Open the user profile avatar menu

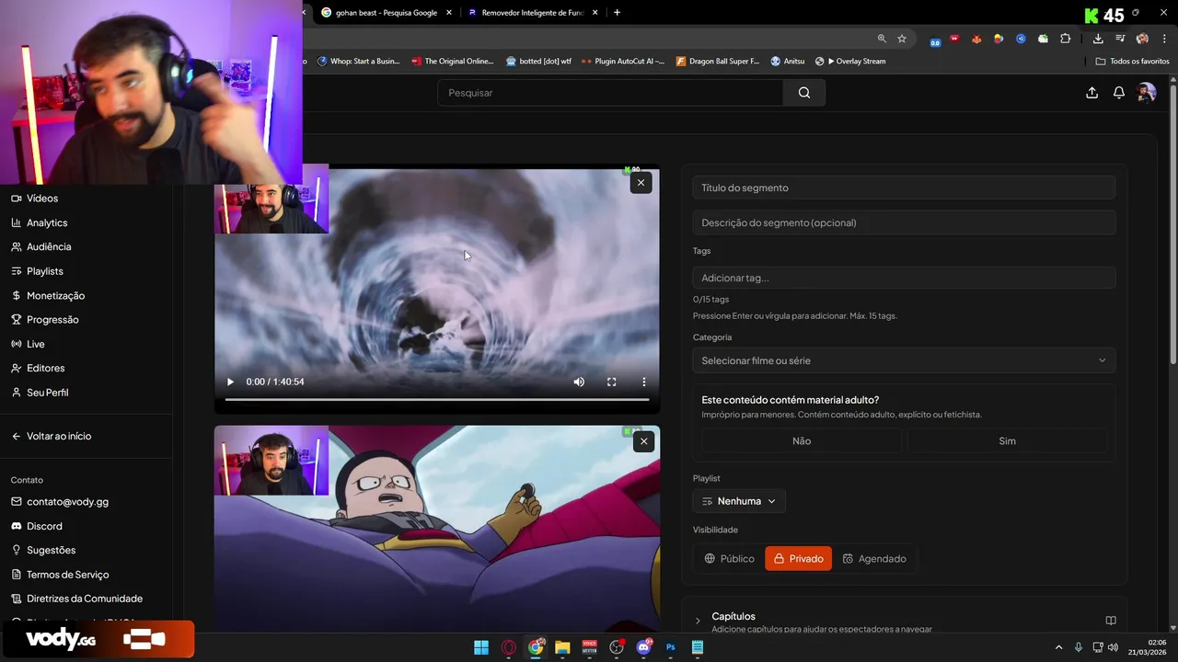tap(1146, 93)
